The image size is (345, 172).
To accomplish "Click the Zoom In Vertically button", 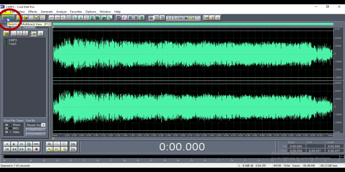I will 73,144.
